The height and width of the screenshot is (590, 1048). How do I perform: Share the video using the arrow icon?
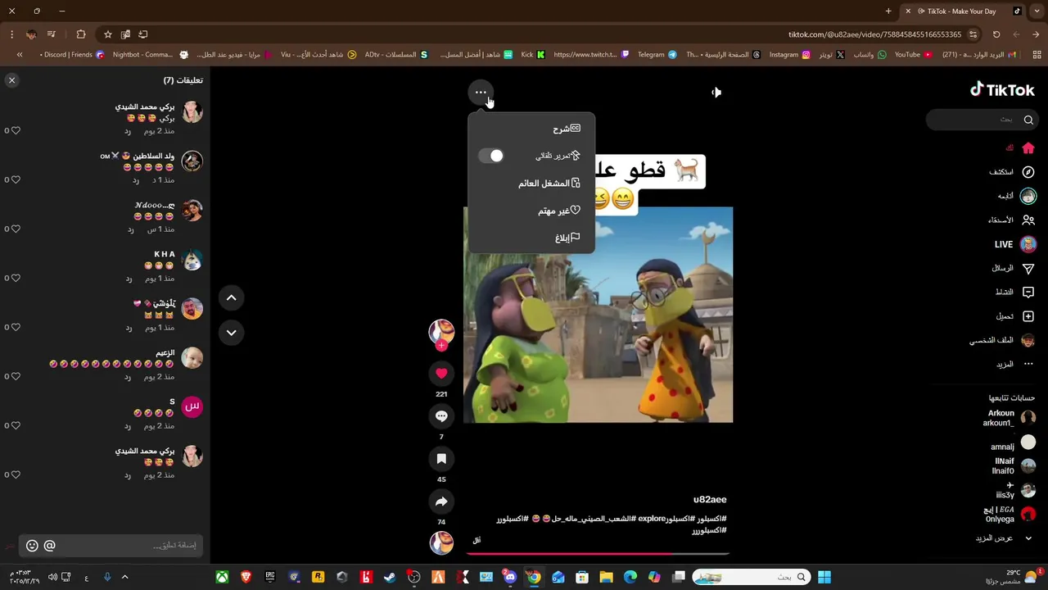point(441,501)
